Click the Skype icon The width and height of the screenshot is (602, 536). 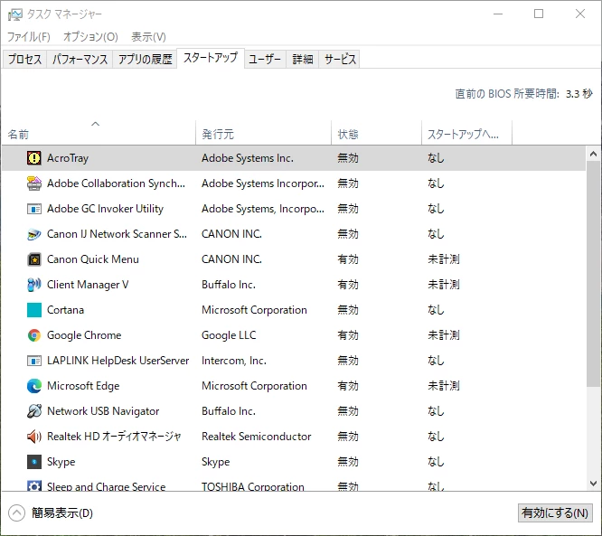(34, 462)
